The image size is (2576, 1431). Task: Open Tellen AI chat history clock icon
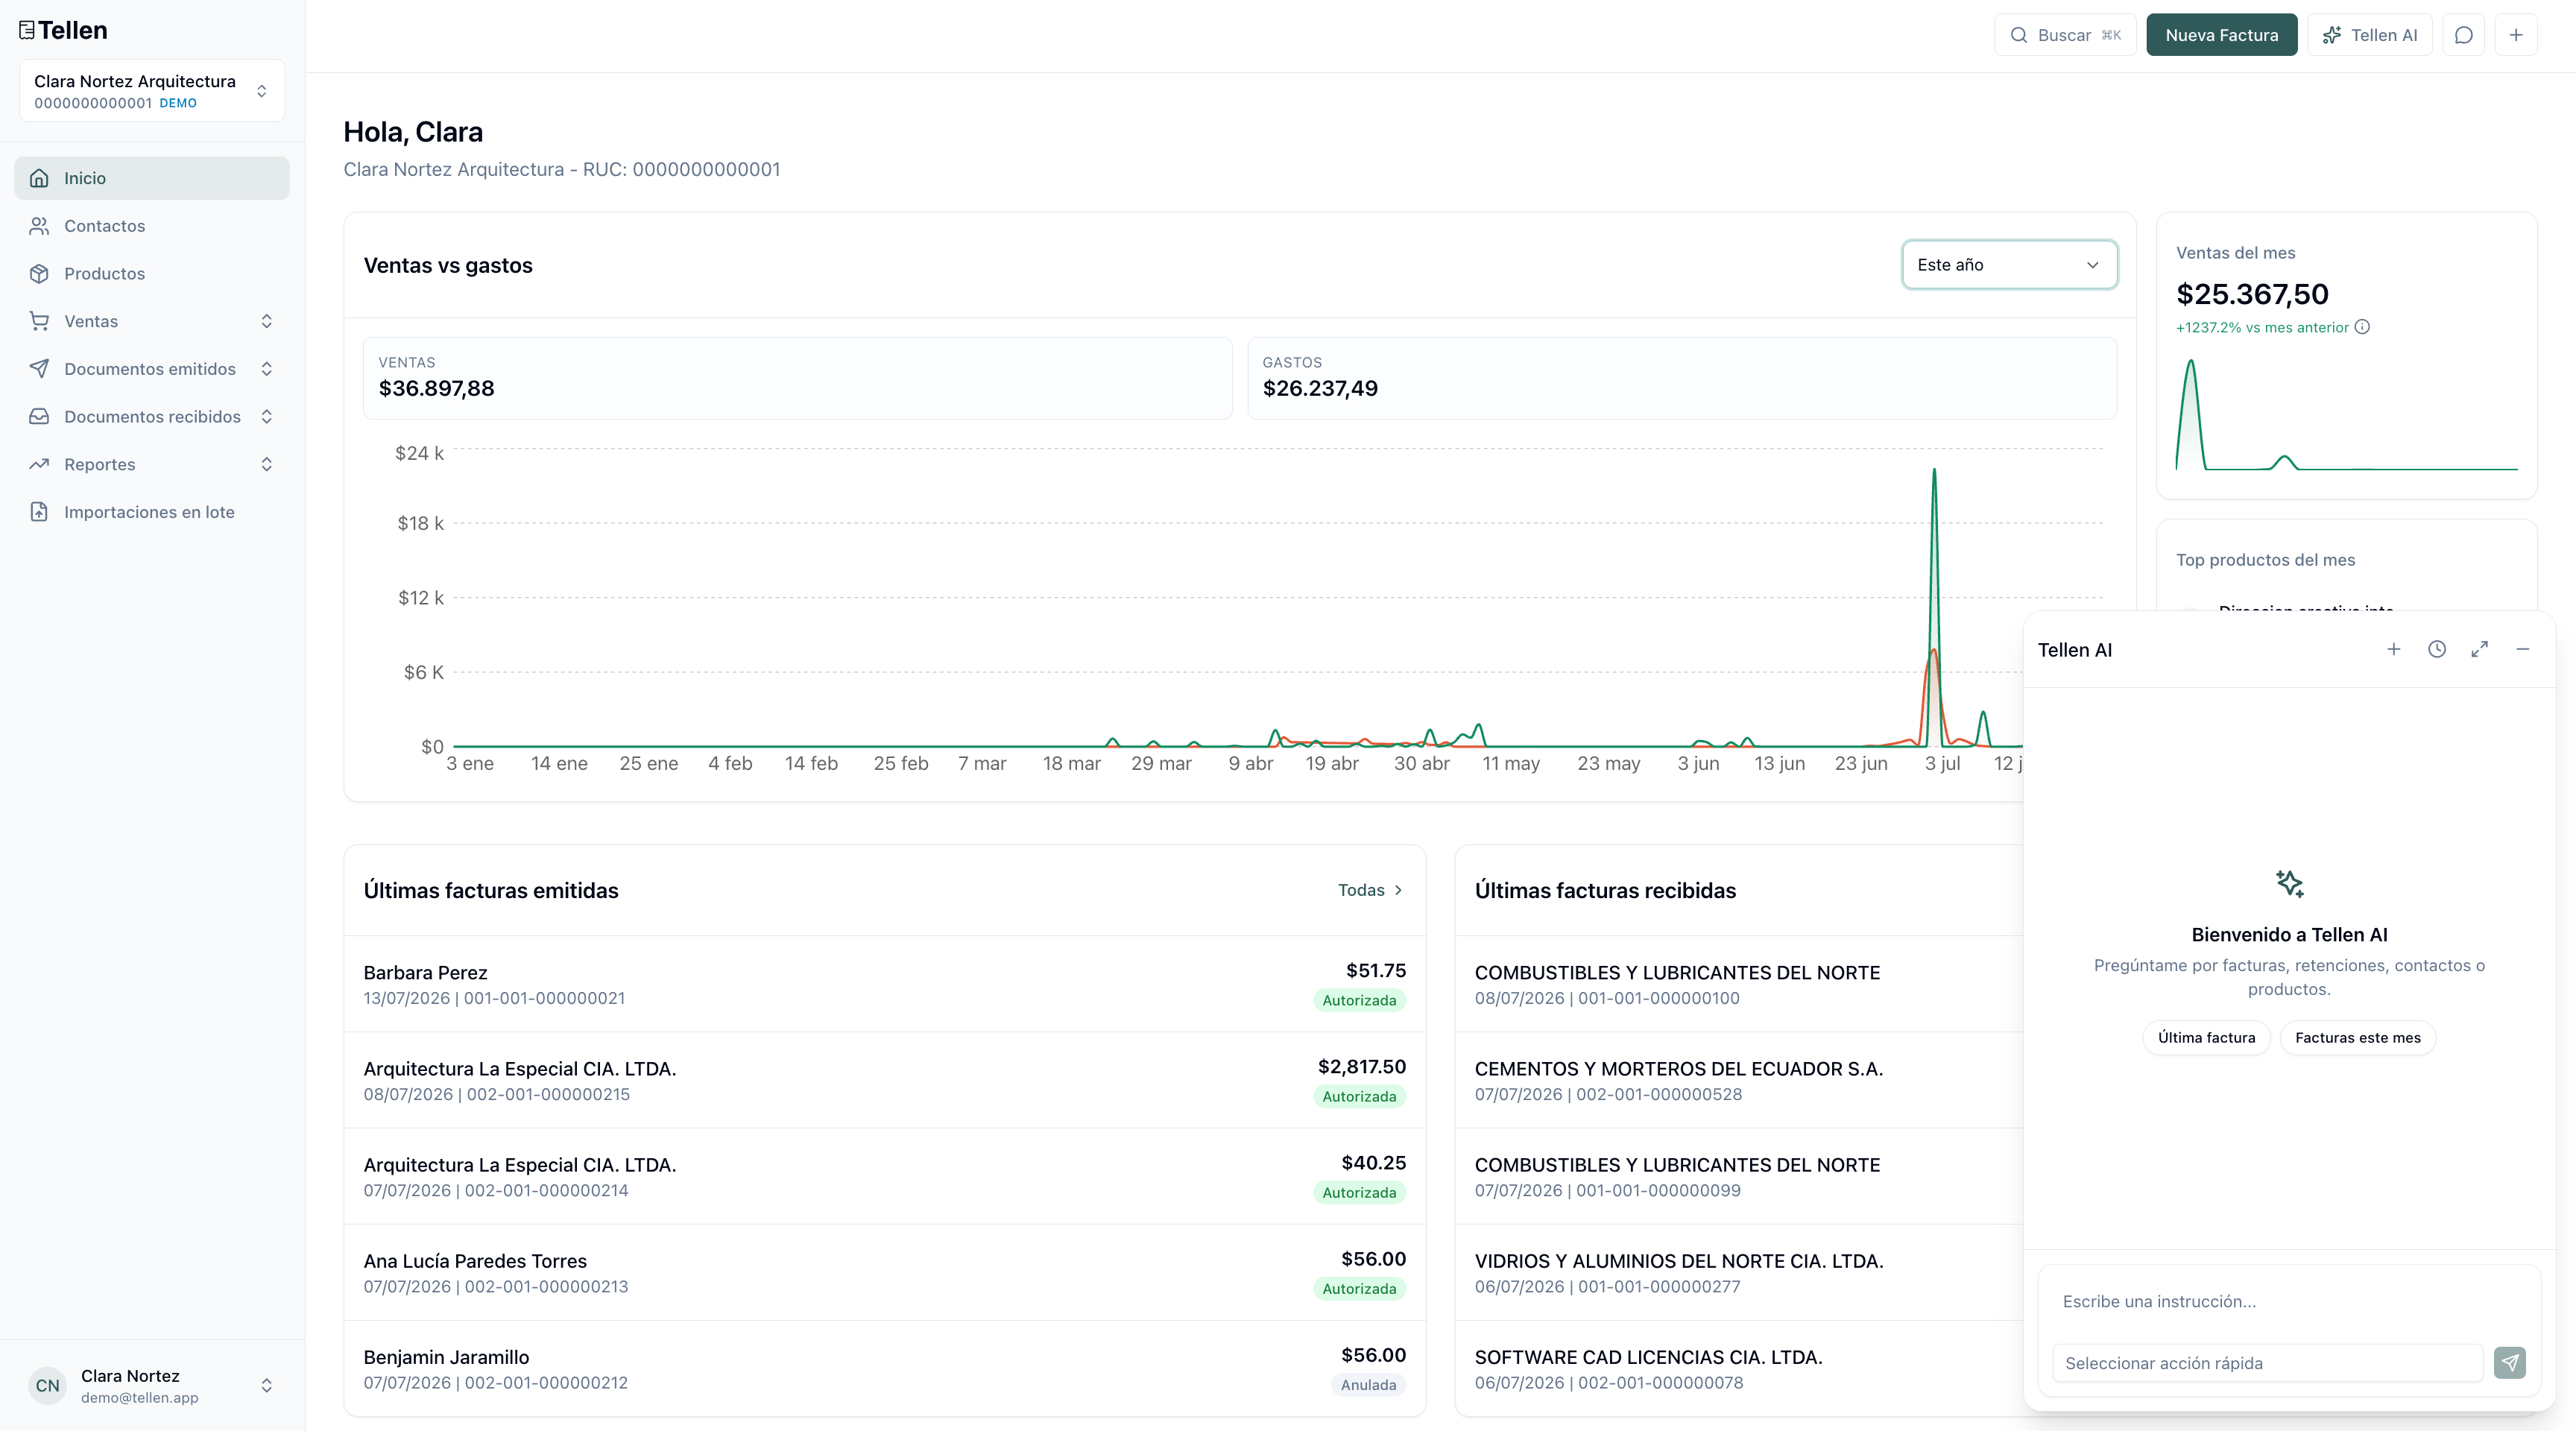point(2437,649)
